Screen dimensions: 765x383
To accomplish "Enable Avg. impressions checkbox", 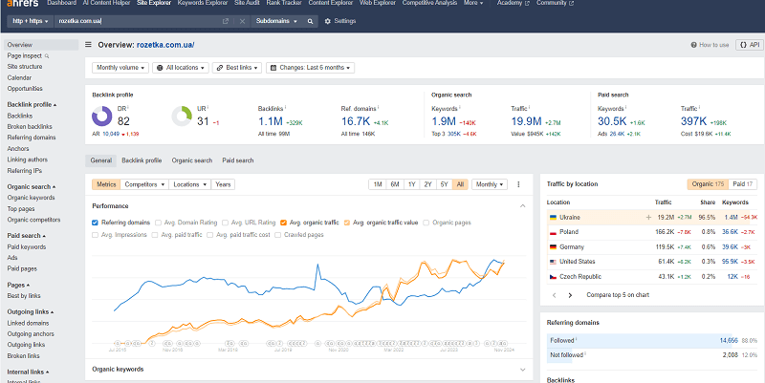I will (95, 235).
